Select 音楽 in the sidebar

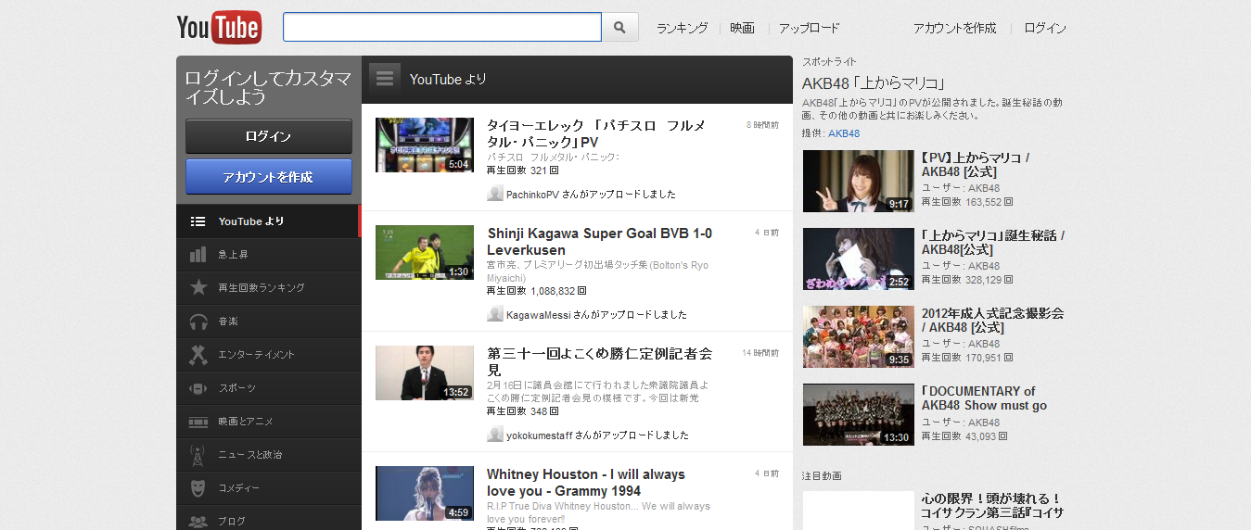(268, 322)
